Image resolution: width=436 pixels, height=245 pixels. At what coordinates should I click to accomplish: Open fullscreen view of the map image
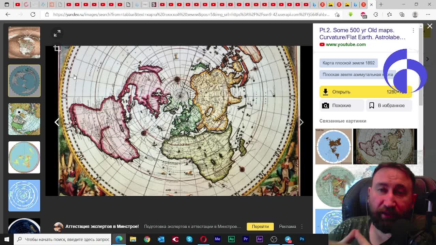click(x=57, y=33)
